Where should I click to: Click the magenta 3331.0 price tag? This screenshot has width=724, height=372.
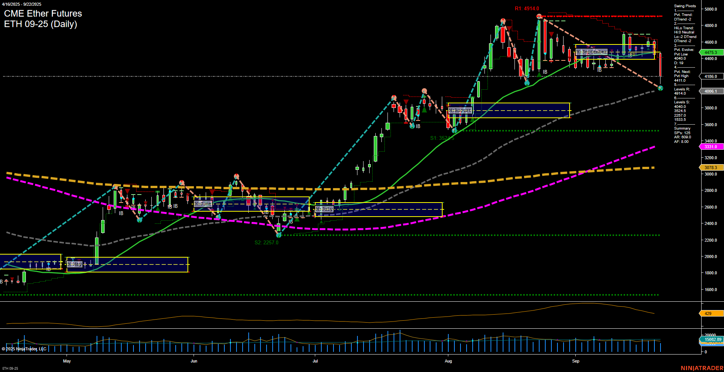[710, 146]
